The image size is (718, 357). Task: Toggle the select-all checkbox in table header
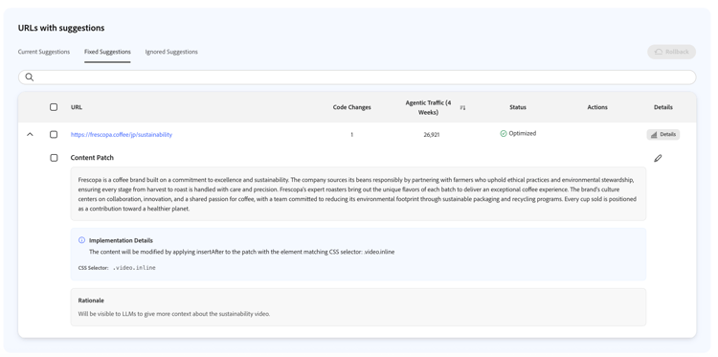(x=54, y=107)
